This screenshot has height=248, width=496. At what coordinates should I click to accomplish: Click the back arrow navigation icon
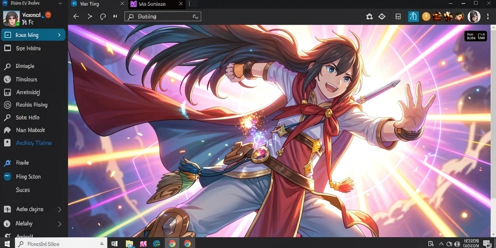[x=76, y=16]
